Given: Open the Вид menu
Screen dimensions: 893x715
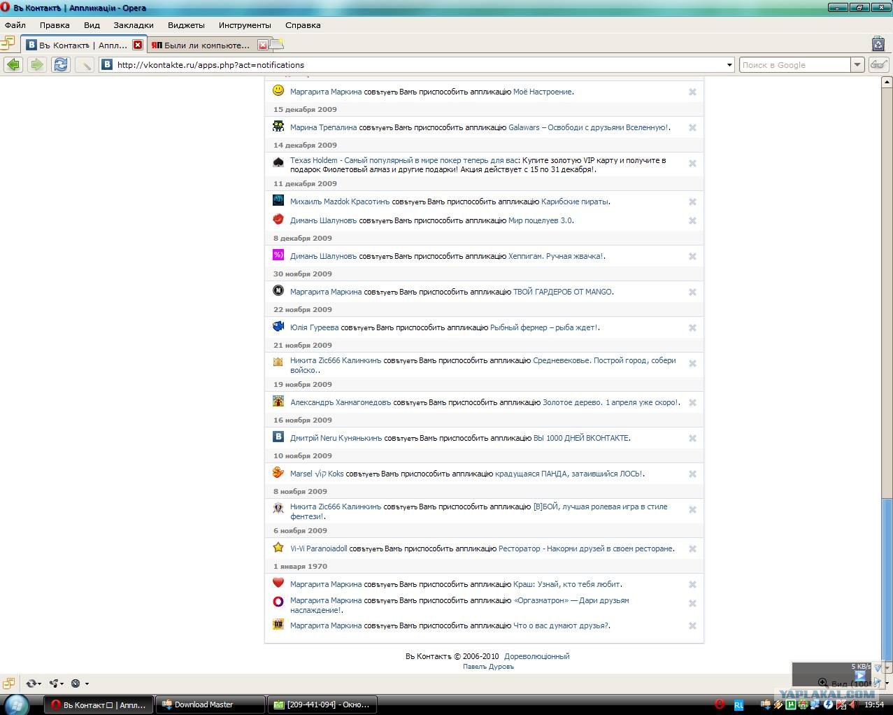Looking at the screenshot, I should click(x=92, y=25).
